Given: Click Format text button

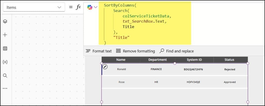Looking at the screenshot, I should (x=99, y=51).
